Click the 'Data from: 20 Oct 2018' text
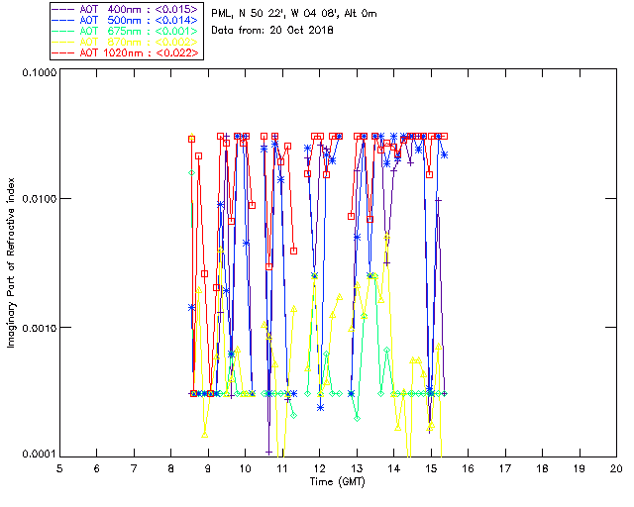Screen dimensions: 634x507 [272, 31]
